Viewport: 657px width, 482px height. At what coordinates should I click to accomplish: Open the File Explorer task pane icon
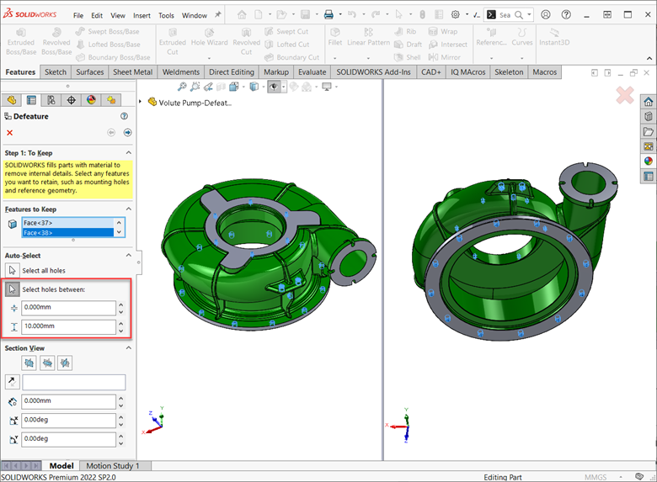tap(649, 132)
